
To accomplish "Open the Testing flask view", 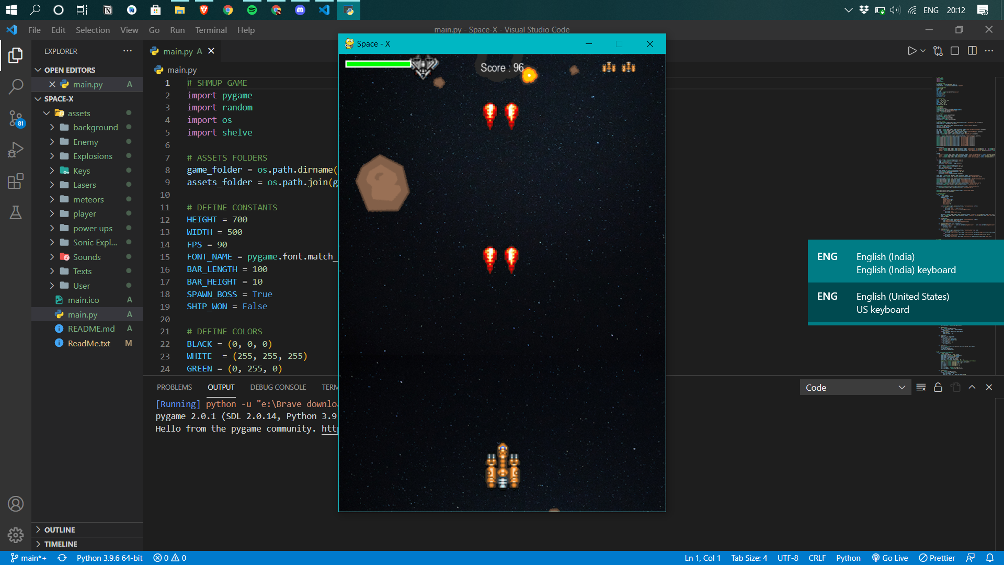I will click(x=16, y=212).
